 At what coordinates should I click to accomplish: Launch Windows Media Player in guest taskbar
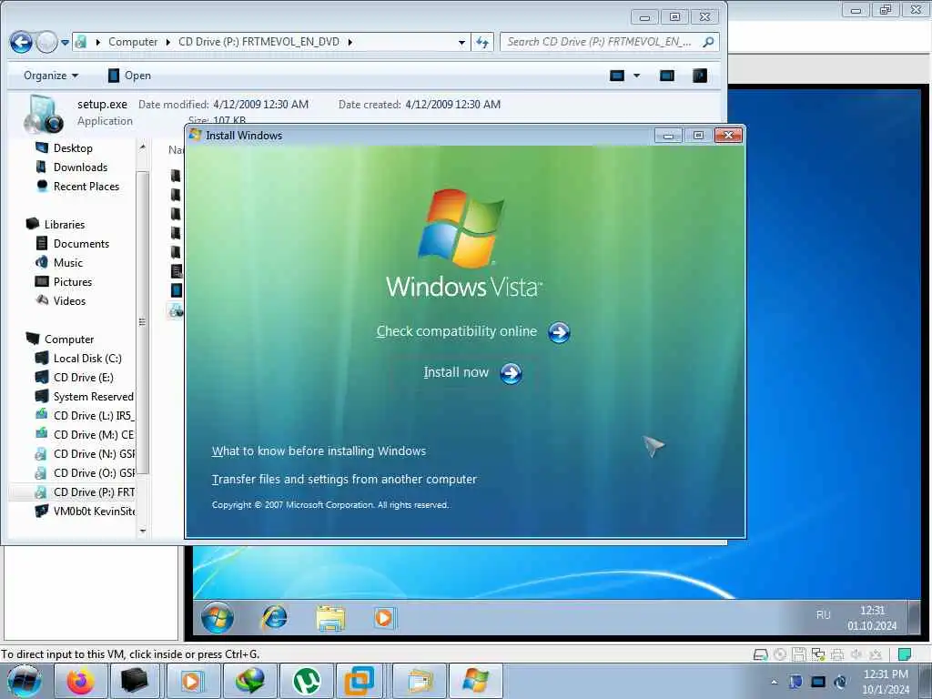(384, 618)
